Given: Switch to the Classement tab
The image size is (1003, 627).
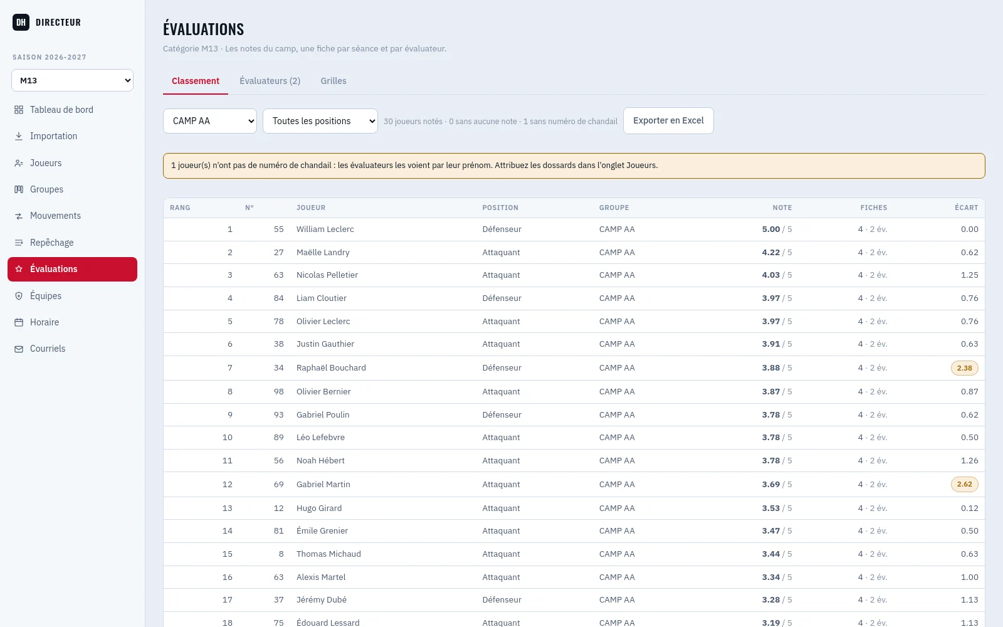Looking at the screenshot, I should (196, 81).
